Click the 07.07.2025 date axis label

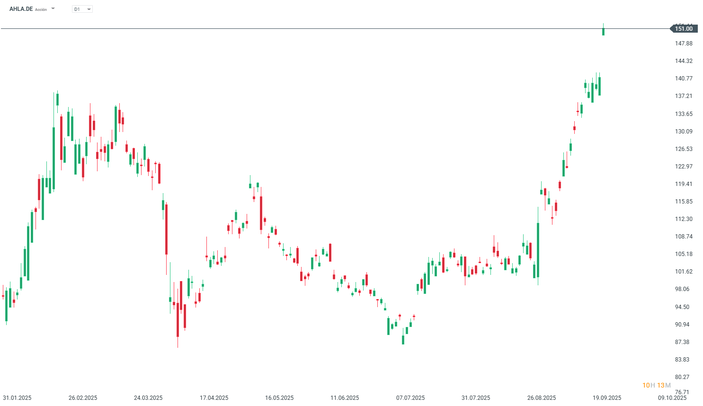pos(410,397)
